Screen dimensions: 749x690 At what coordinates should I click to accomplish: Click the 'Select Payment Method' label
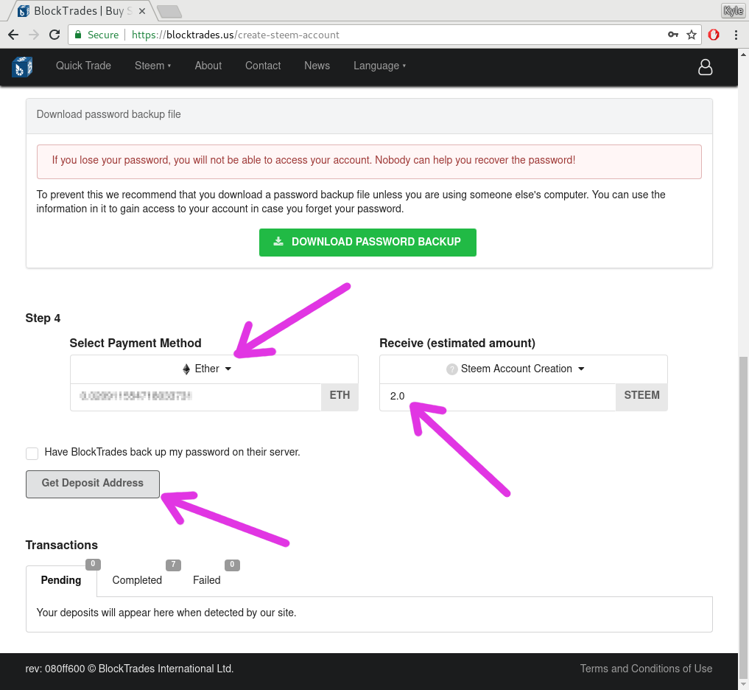click(x=136, y=344)
